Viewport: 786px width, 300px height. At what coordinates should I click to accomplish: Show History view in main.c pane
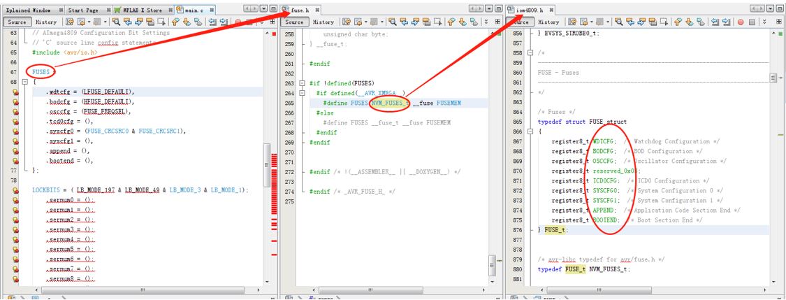click(46, 22)
